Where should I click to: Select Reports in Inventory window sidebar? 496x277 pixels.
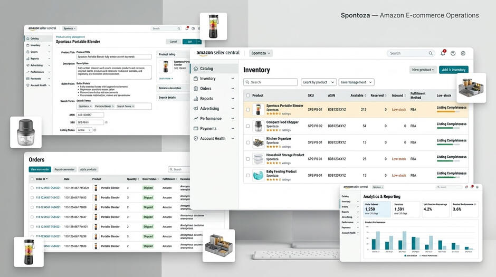pos(206,99)
